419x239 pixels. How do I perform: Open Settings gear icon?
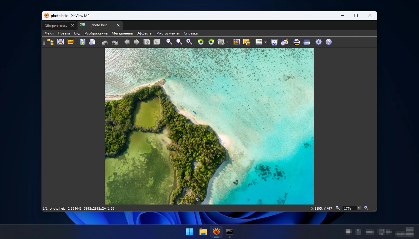coord(318,42)
